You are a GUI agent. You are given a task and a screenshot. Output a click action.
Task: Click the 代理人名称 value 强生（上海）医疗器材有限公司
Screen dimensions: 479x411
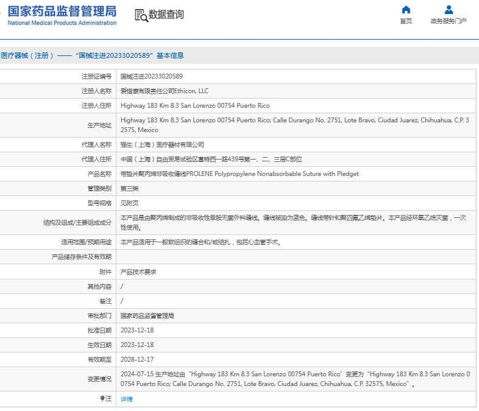click(x=162, y=145)
